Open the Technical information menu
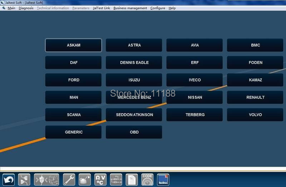This screenshot has width=286, height=187. (x=53, y=8)
